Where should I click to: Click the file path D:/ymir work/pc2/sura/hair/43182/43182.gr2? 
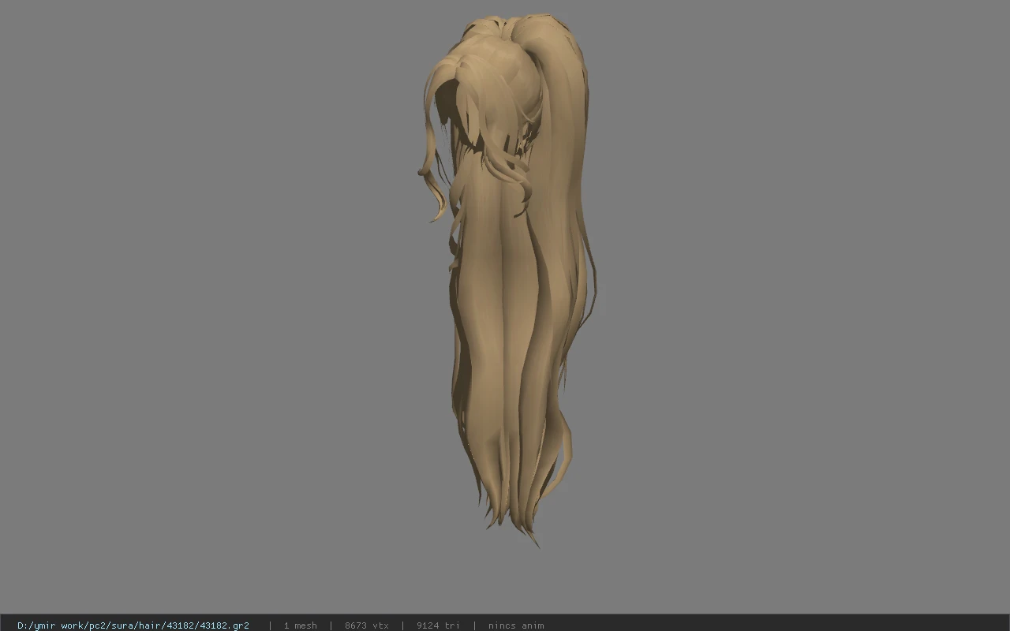(x=133, y=625)
